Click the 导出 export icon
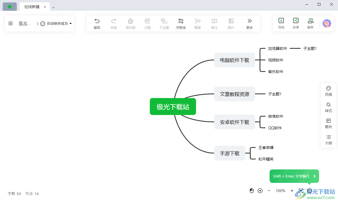This screenshot has height=202, width=338. point(281,20)
